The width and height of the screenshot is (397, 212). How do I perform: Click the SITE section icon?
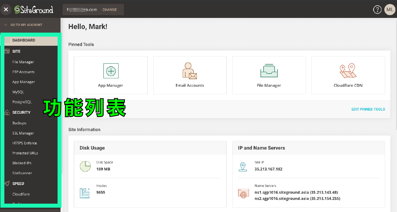click(x=7, y=51)
